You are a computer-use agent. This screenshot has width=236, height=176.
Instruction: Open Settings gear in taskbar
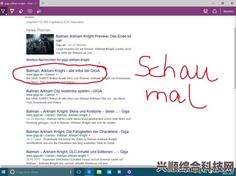click(x=129, y=172)
